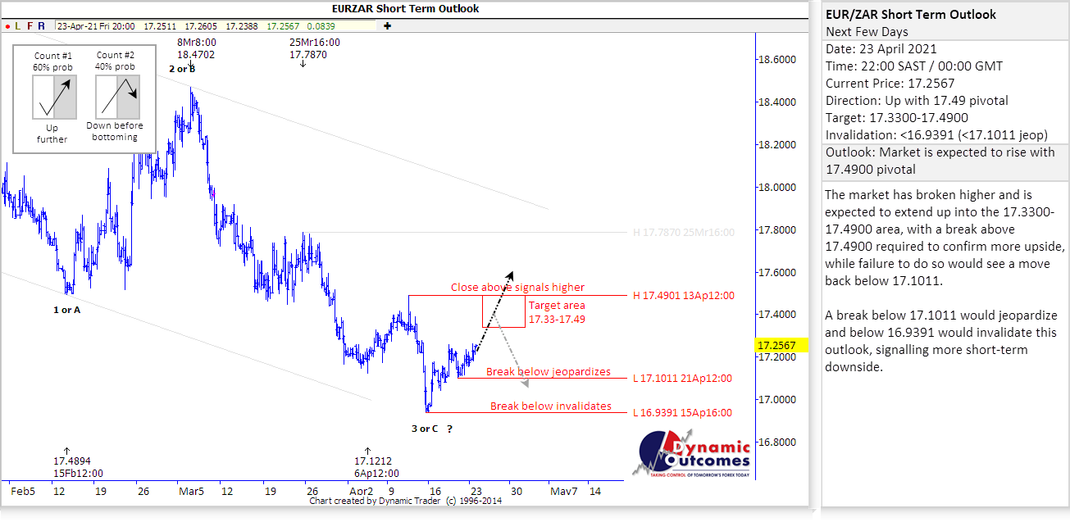The height and width of the screenshot is (522, 1070).
Task: Click the green 17.2567 close value in toolbar
Action: pos(282,26)
